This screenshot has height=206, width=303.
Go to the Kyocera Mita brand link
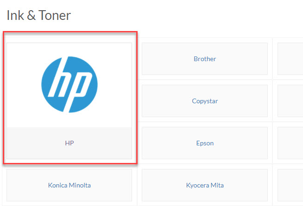[205, 185]
